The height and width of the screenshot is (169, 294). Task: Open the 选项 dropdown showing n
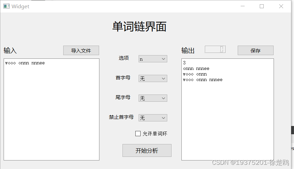(x=153, y=59)
